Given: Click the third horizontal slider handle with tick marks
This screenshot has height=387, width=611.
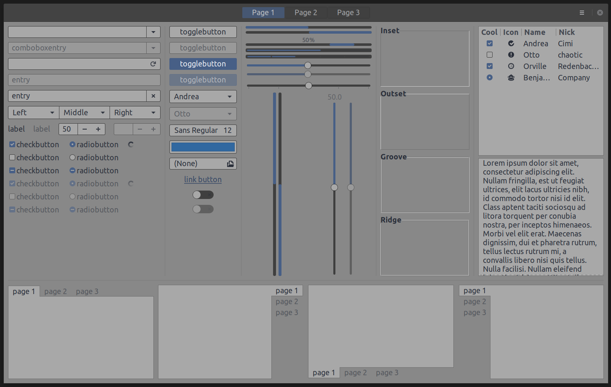Looking at the screenshot, I should click(x=309, y=85).
